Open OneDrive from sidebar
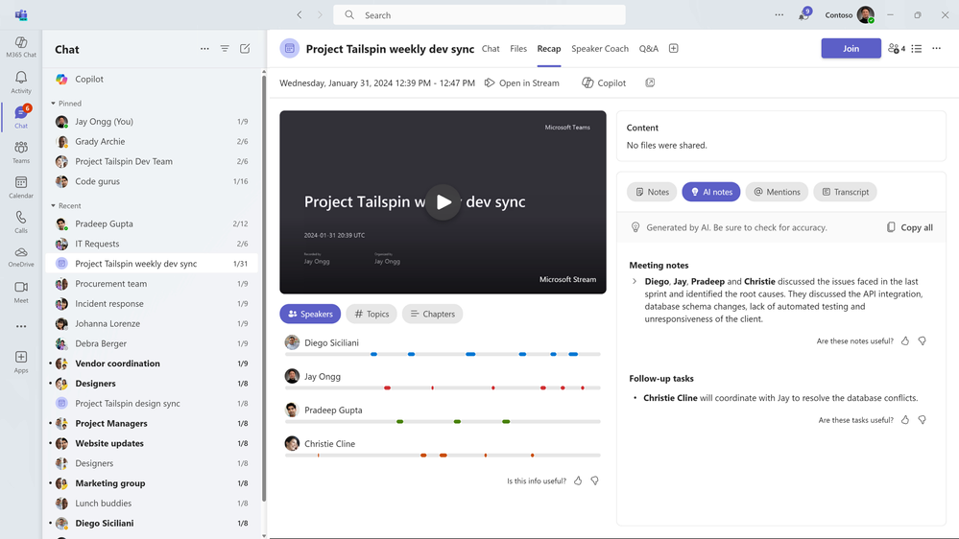The width and height of the screenshot is (959, 539). click(x=21, y=257)
